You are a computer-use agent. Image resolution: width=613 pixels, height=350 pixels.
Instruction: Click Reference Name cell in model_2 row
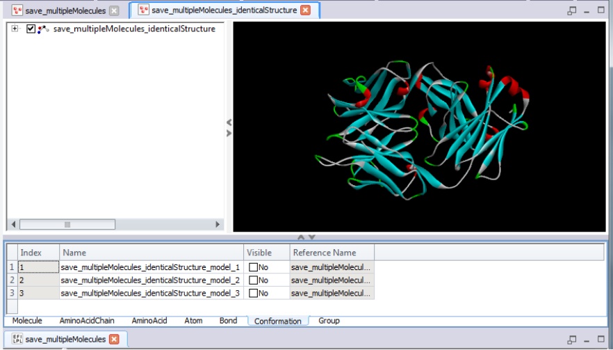click(332, 280)
